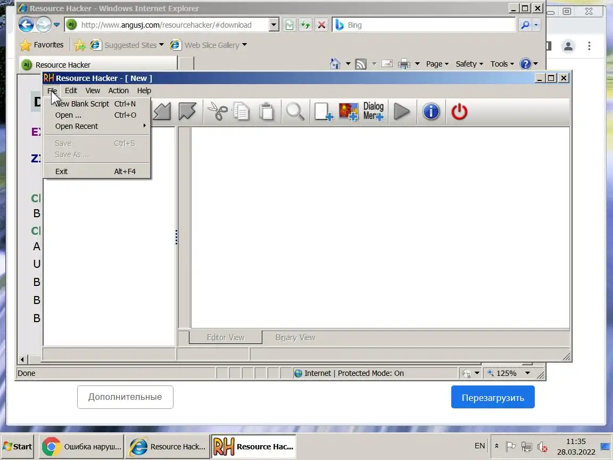613x460 pixels.
Task: Open the address bar history dropdown arrow
Action: tap(274, 25)
